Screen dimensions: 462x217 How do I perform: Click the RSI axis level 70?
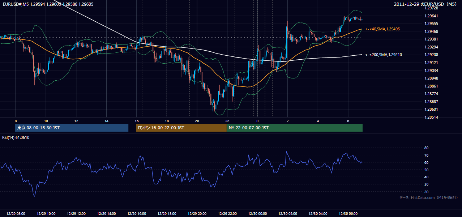coord(426,155)
